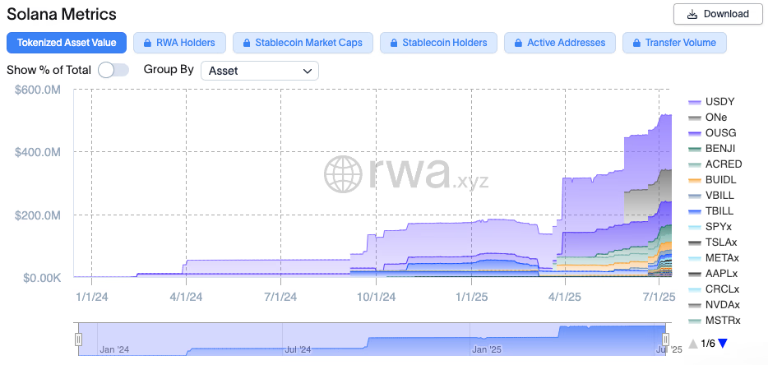Screen dimensions: 768x365
Task: Toggle Show % of Total switch
Action: coord(113,70)
